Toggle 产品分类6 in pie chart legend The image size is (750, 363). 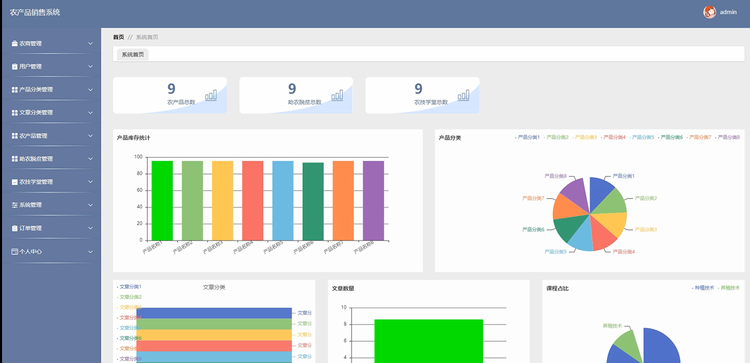[x=670, y=137]
